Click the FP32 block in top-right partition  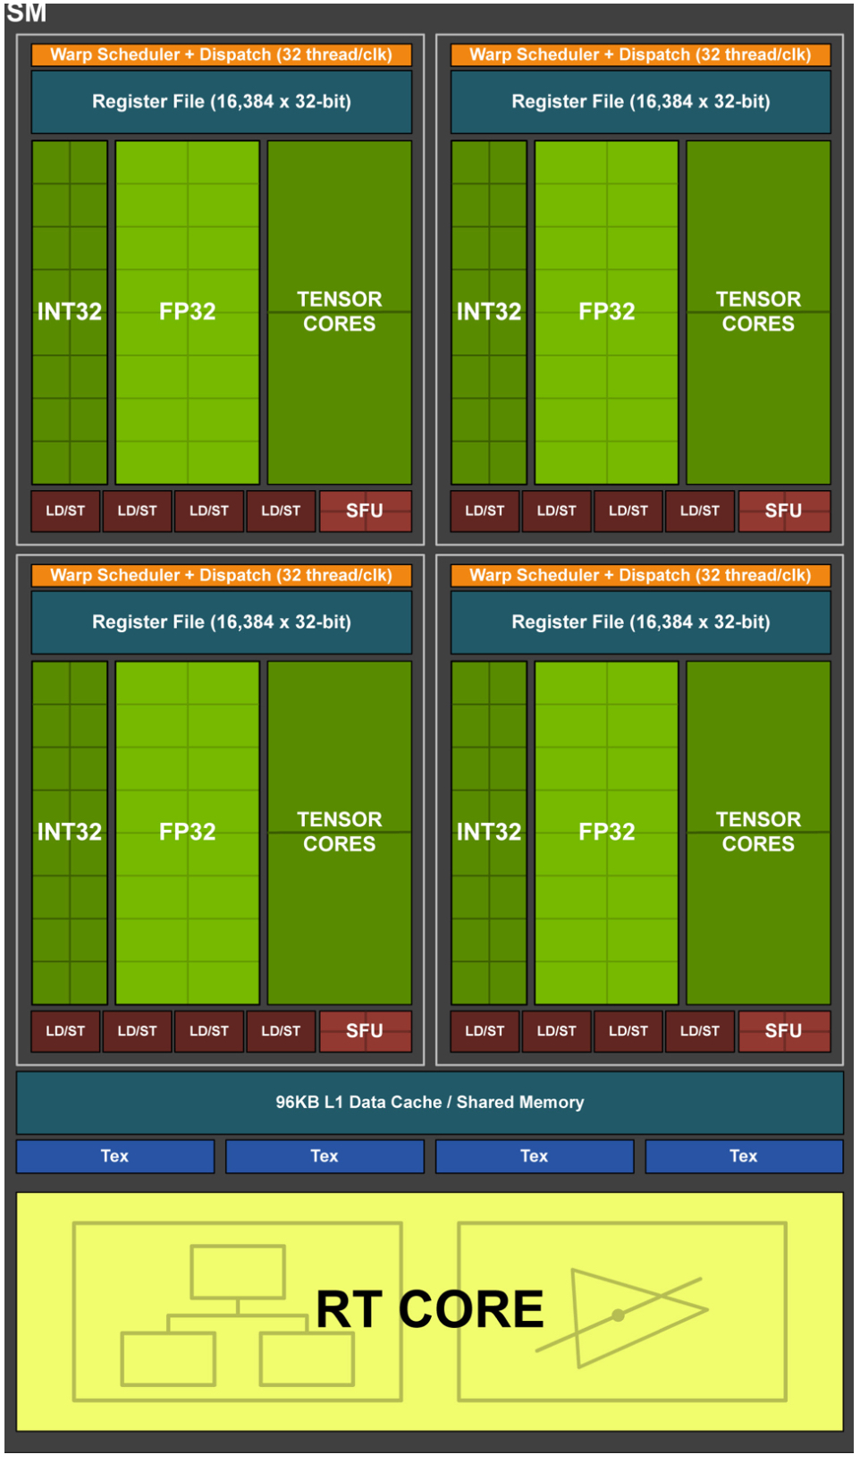(x=607, y=312)
